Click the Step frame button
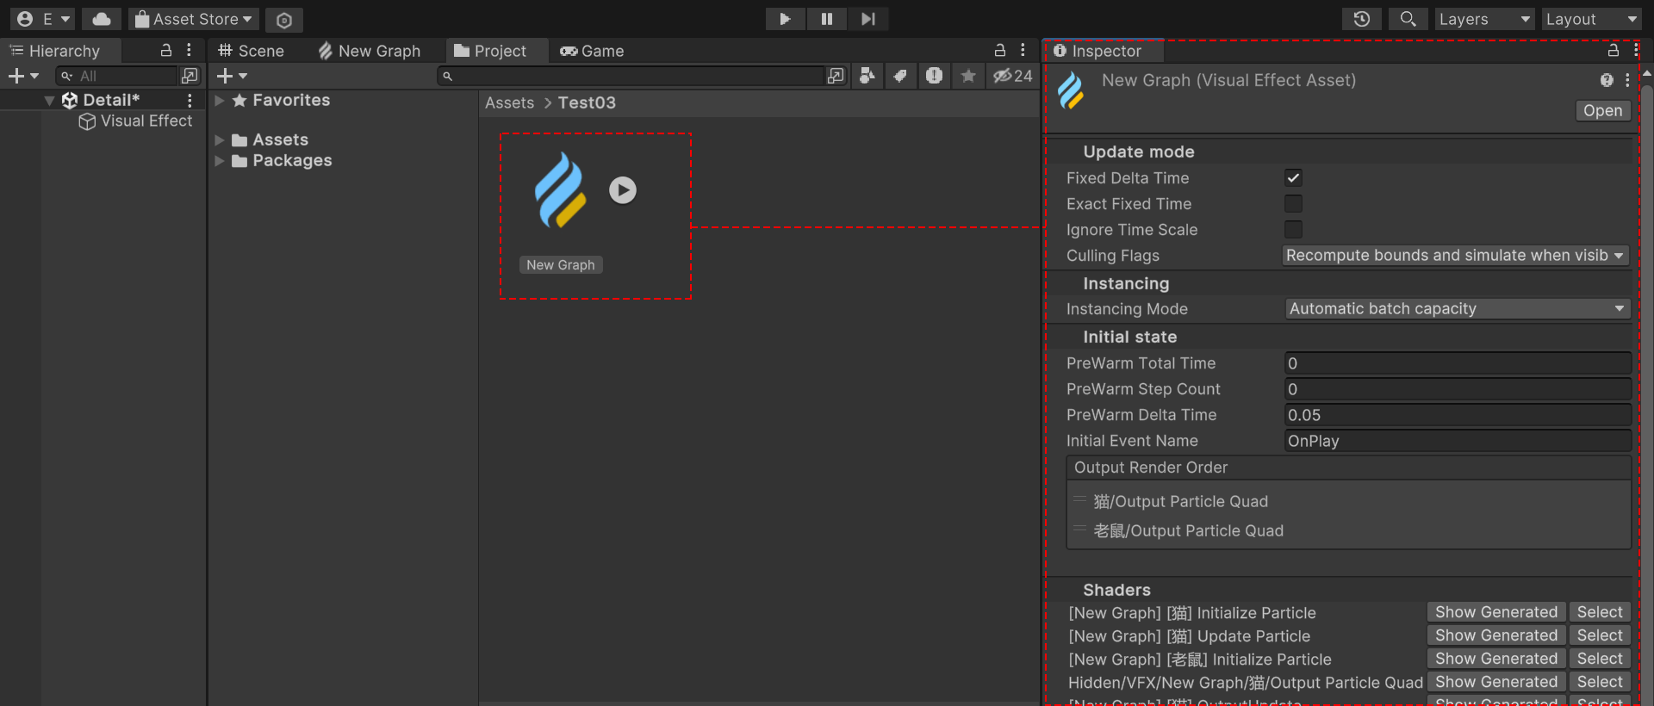1654x706 pixels. tap(868, 19)
